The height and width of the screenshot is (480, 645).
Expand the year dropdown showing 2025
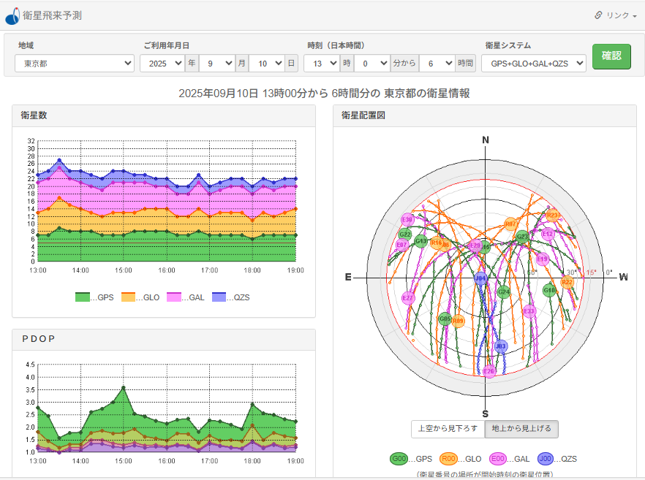(x=162, y=64)
